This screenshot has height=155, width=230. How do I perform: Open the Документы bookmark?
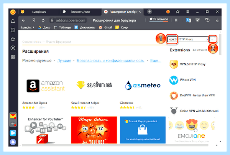pos(85,27)
